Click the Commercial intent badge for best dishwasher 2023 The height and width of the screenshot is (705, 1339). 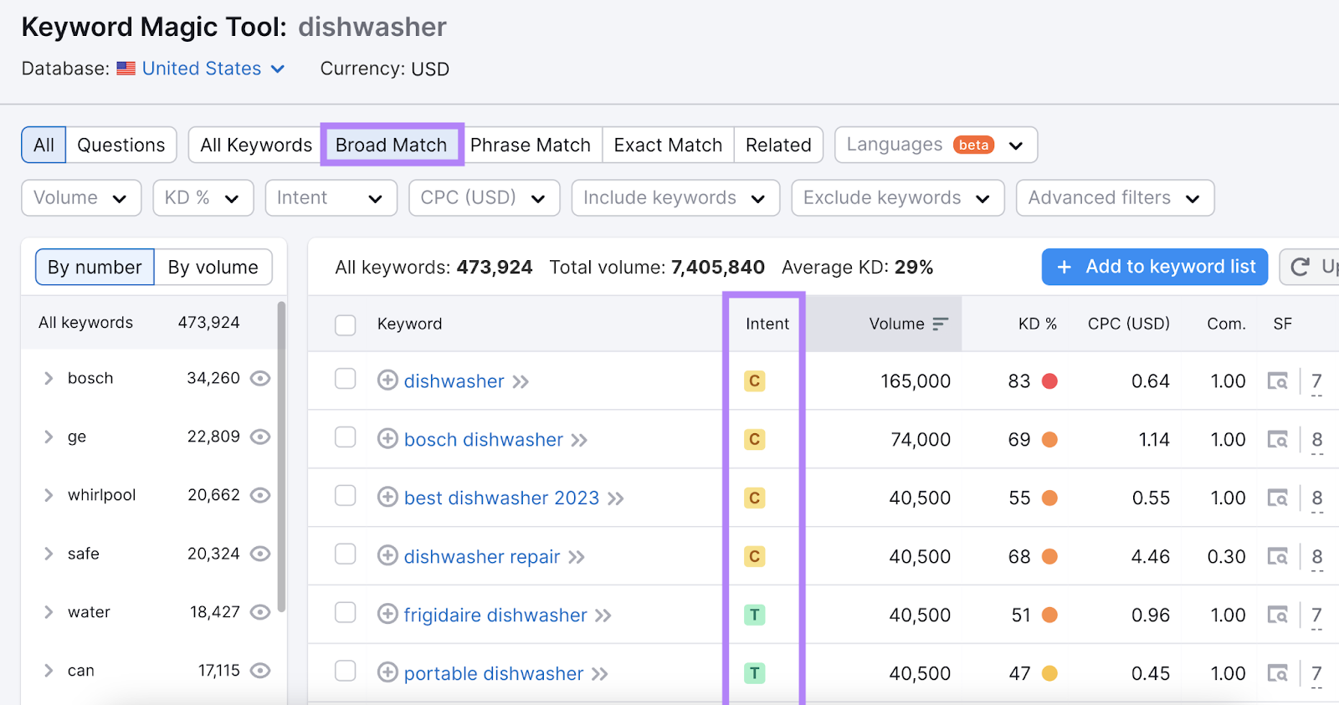click(754, 498)
